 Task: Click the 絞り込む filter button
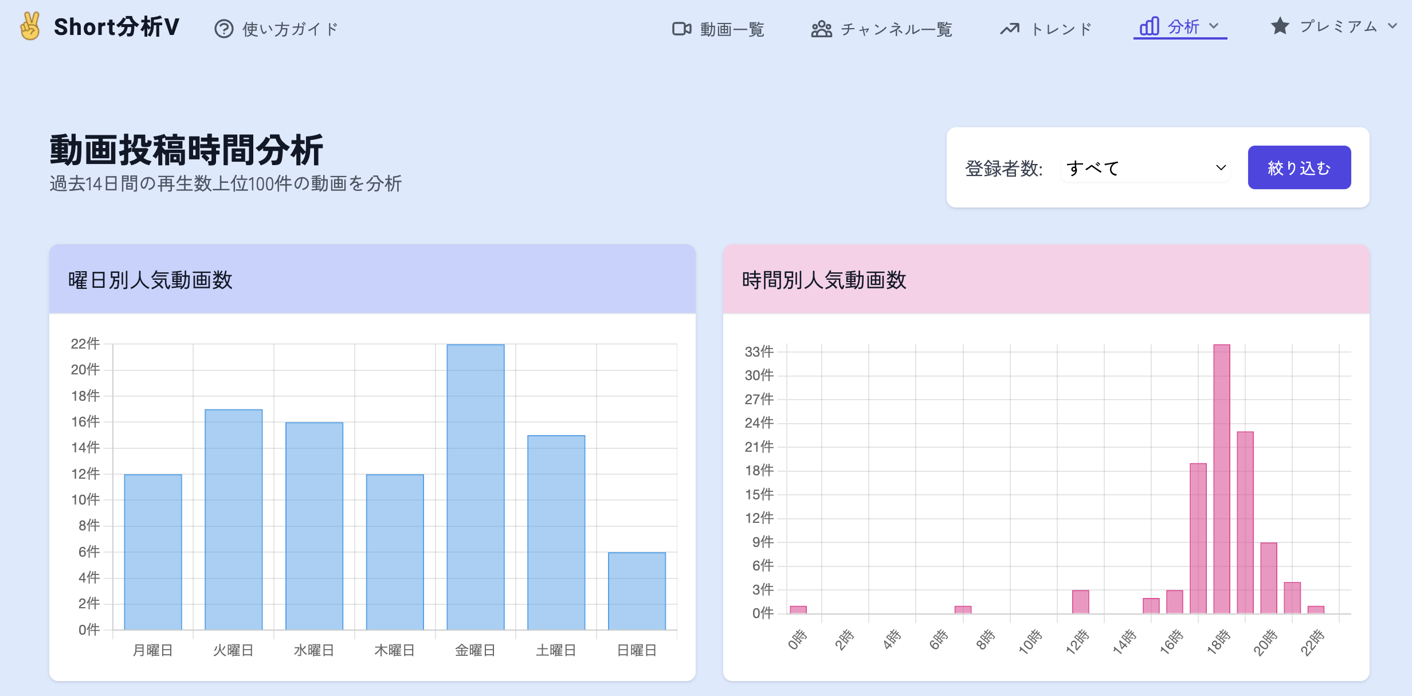pos(1299,167)
